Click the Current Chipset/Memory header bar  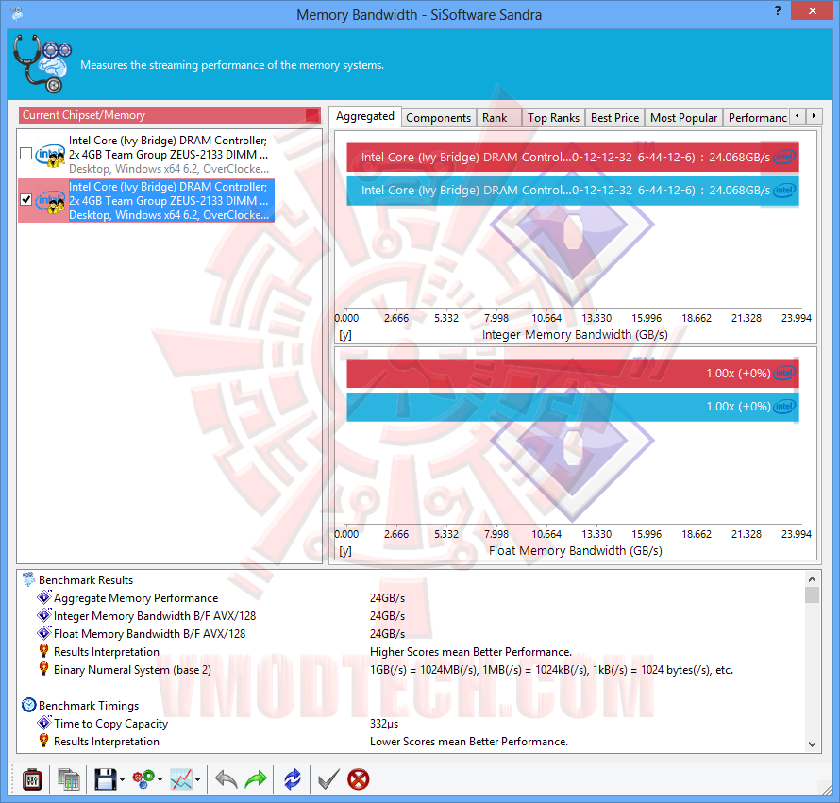(x=169, y=115)
